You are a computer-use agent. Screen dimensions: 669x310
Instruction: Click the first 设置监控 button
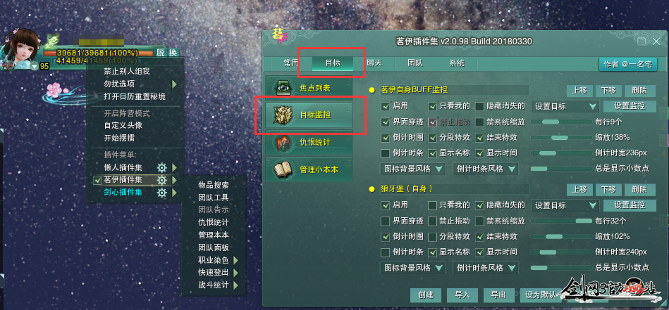[630, 106]
